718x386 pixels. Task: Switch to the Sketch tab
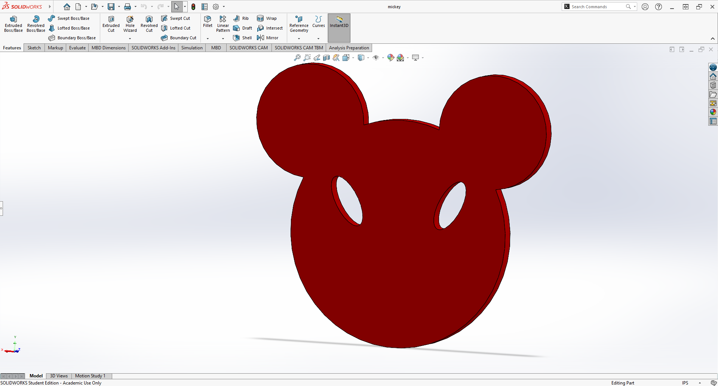coord(34,48)
